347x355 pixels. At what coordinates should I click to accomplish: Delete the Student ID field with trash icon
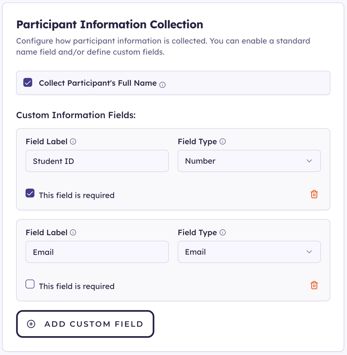click(x=314, y=194)
